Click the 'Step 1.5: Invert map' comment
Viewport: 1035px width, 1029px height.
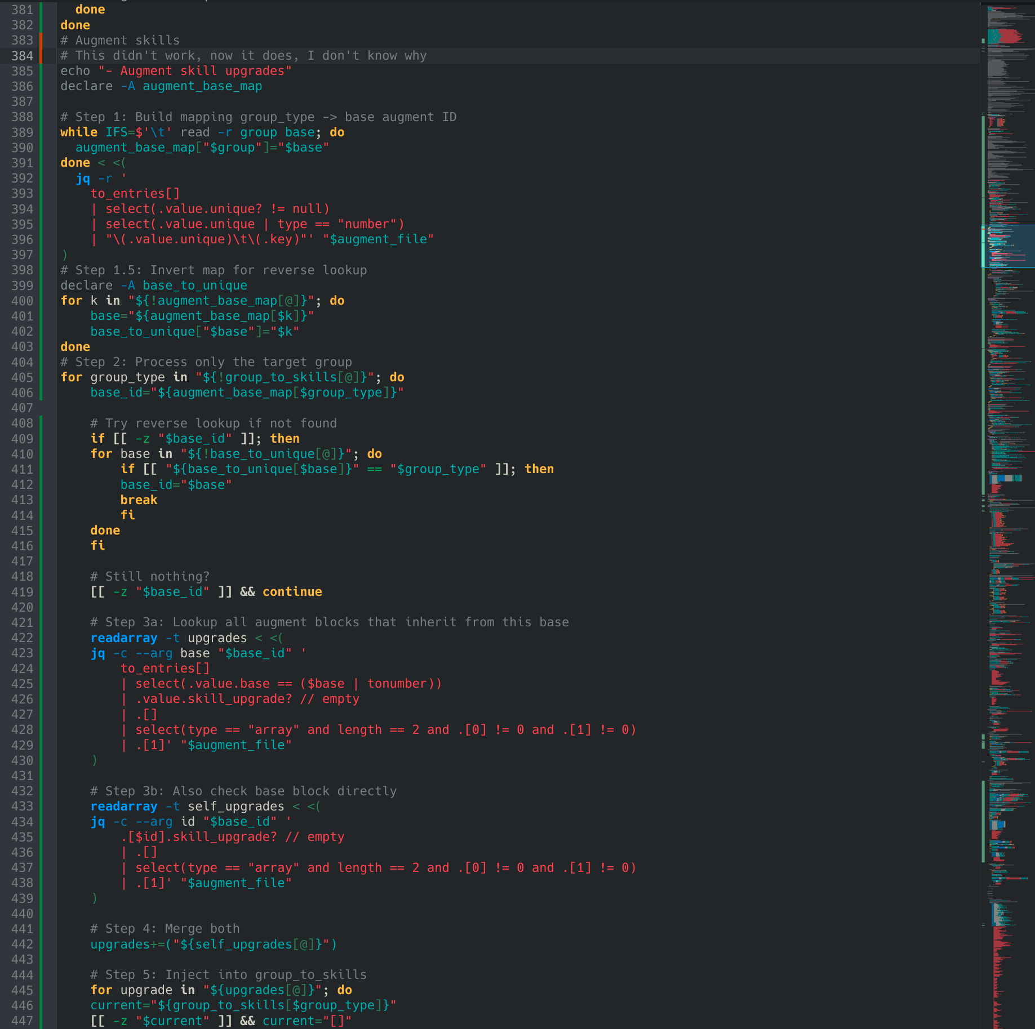[214, 270]
